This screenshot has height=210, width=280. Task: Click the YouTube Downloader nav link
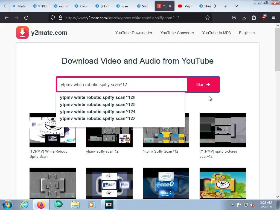coord(134,33)
